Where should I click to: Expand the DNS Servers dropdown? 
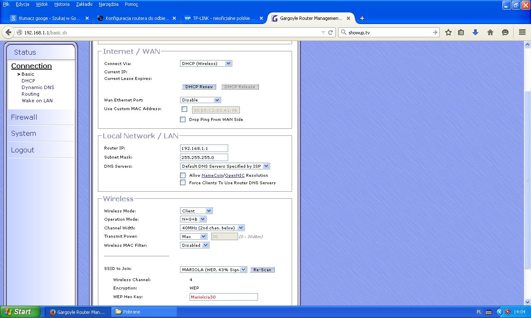(225, 166)
